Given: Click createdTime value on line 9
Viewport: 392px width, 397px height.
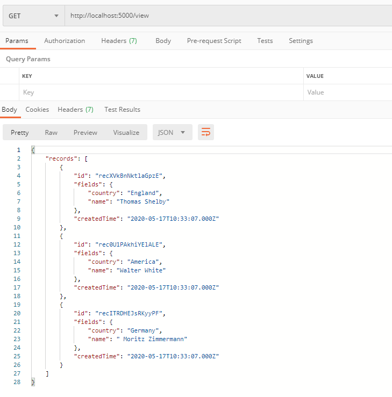Looking at the screenshot, I should [173, 219].
